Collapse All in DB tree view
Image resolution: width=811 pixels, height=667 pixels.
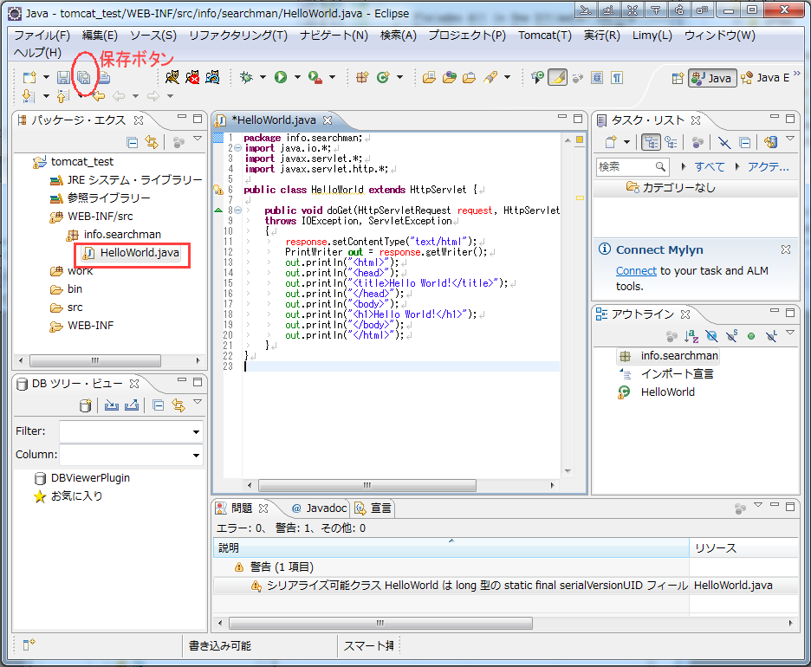pyautogui.click(x=159, y=405)
